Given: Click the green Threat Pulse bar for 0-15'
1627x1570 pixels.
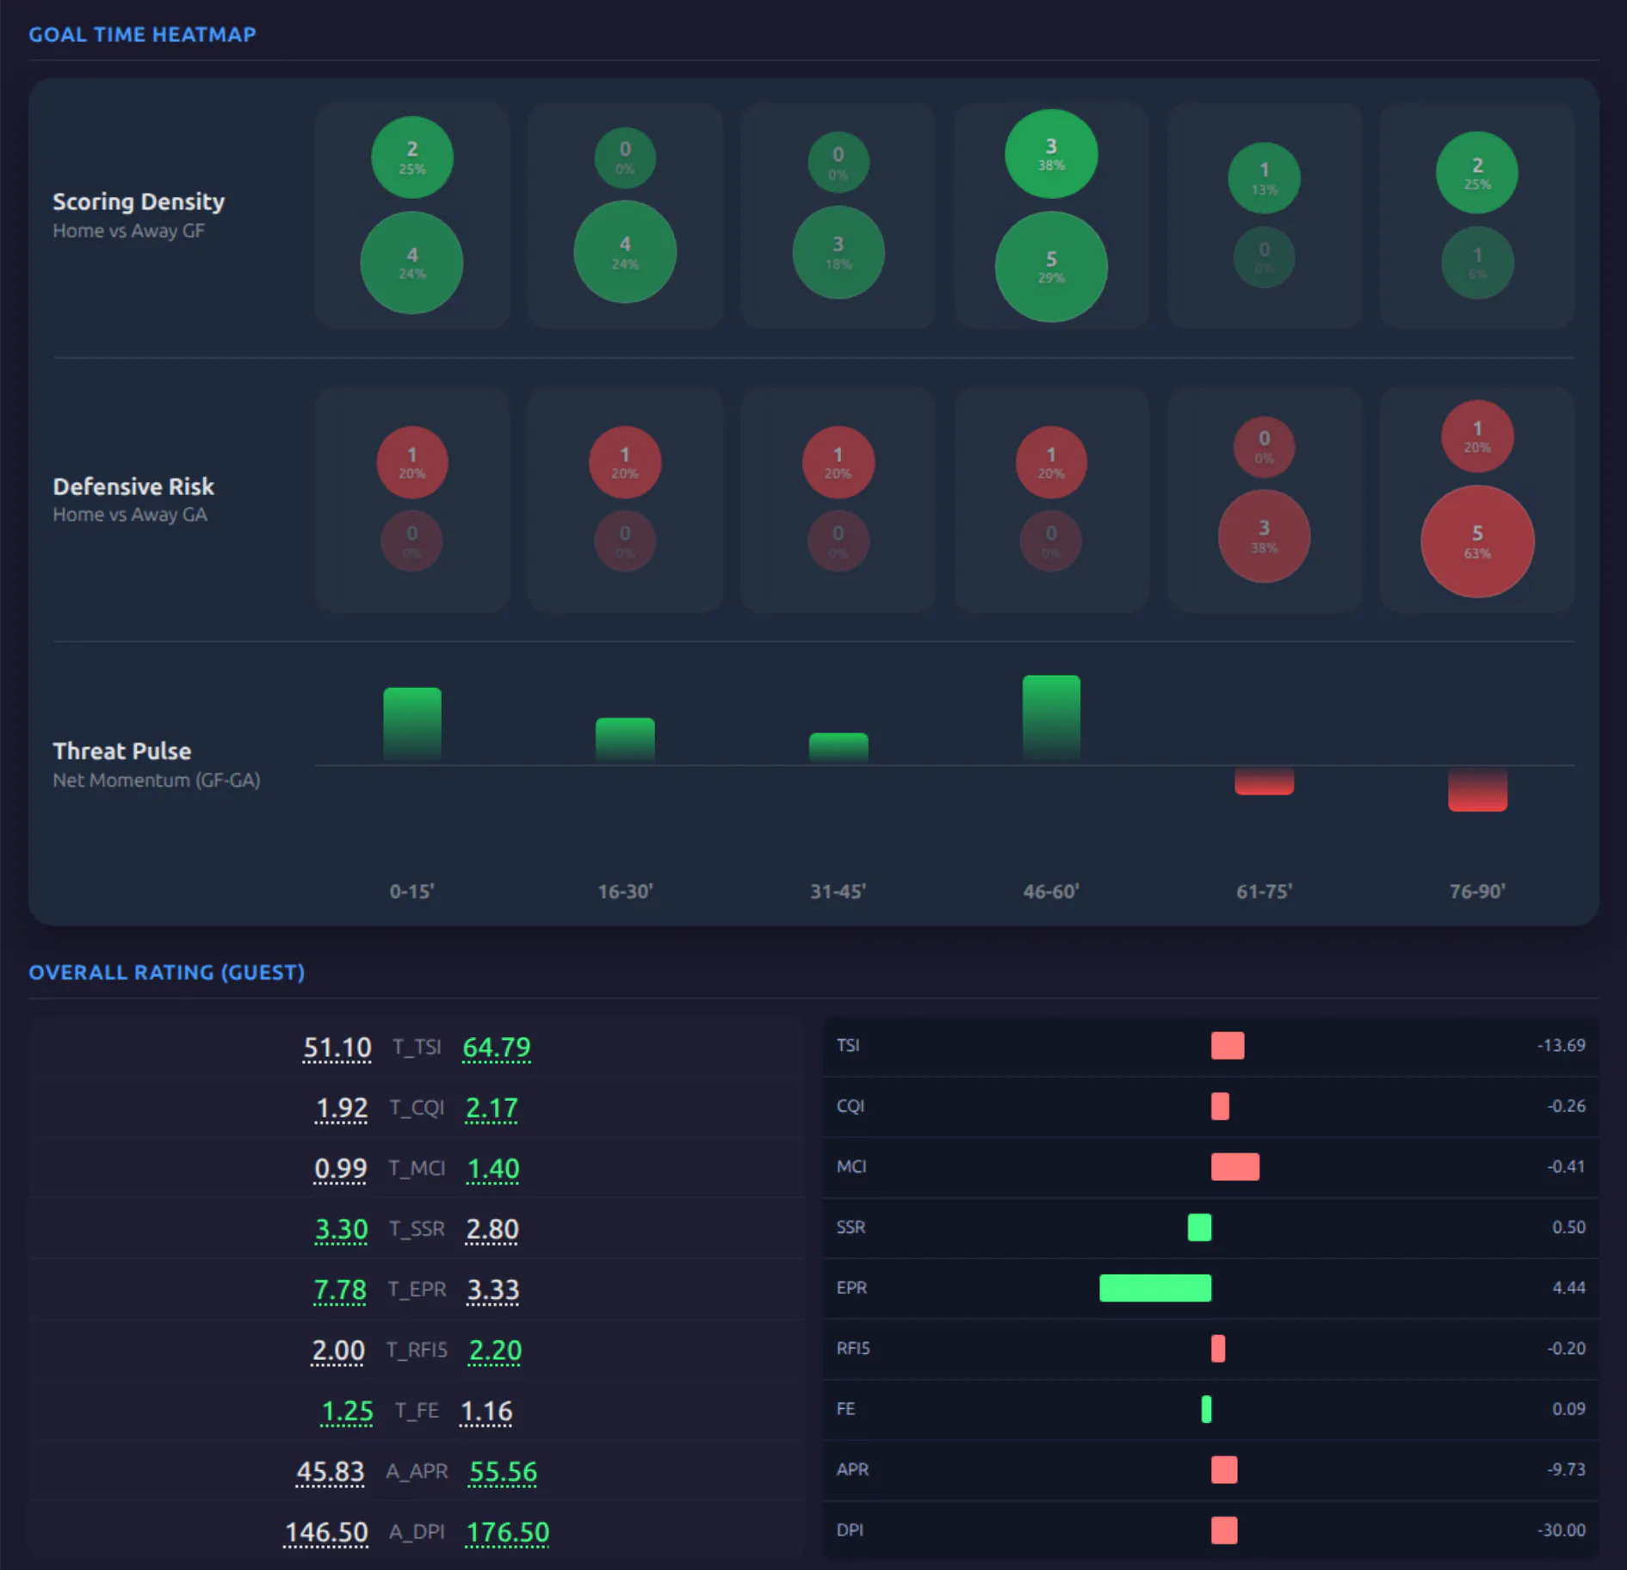Looking at the screenshot, I should [412, 726].
